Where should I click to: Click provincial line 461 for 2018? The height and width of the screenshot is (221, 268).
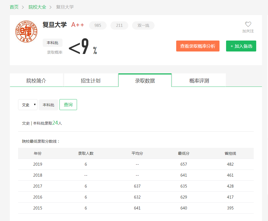pos(230,175)
